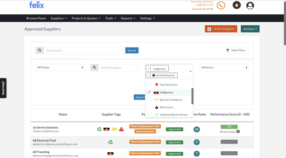Open the Need Help? side tab
Screen dimensions: 286x158
[x=3, y=88]
